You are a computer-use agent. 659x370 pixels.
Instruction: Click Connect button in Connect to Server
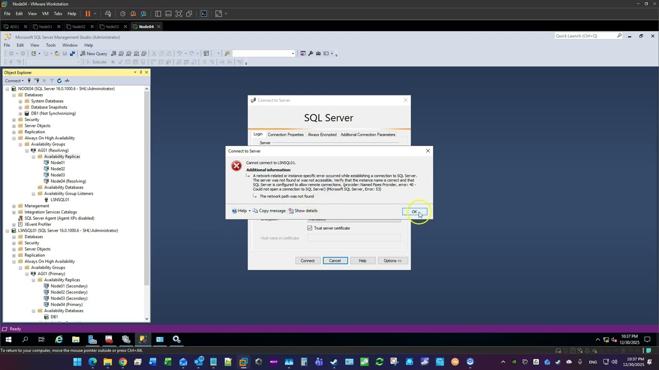pyautogui.click(x=307, y=261)
